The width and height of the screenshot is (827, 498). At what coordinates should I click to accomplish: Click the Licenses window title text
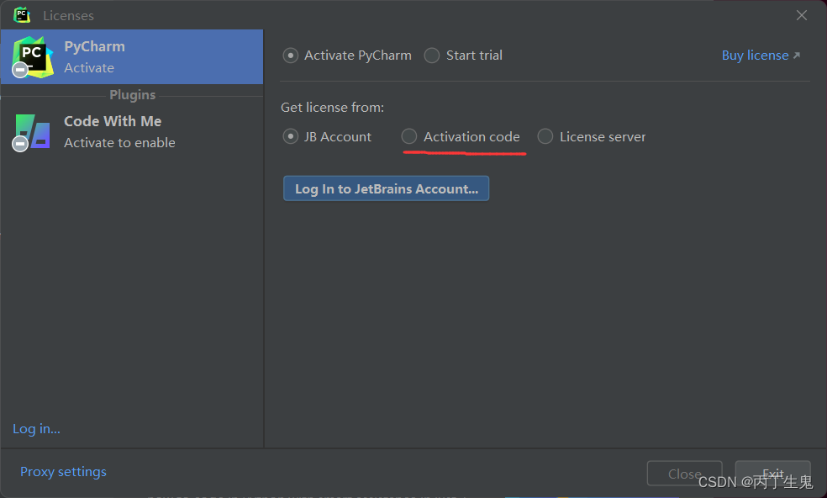point(69,16)
